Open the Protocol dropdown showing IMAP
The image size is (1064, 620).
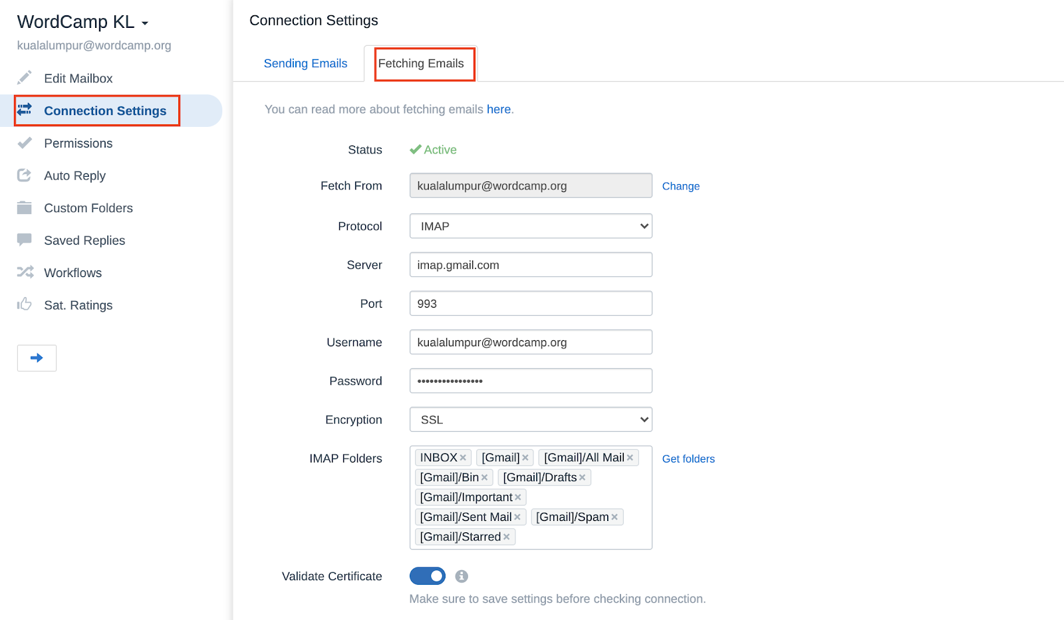pos(531,226)
